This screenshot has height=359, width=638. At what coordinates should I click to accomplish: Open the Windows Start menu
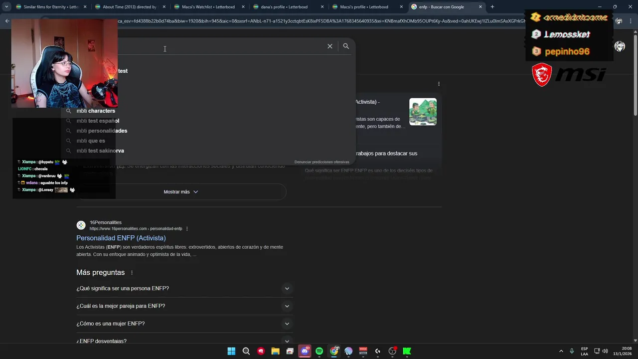click(x=231, y=351)
